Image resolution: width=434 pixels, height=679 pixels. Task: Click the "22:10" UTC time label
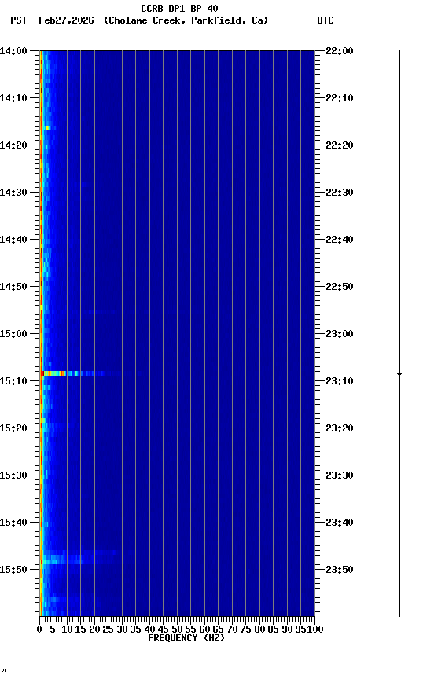340,98
